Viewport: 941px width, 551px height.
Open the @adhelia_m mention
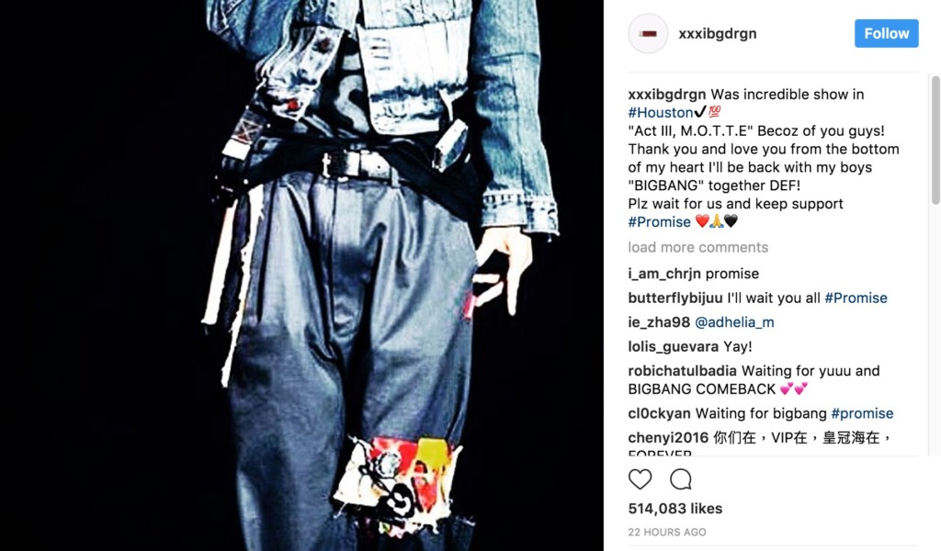tap(734, 322)
